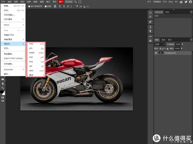Toggle lock transparent pixels icon
Image resolution: width=193 pixels, height=144 pixels.
[161, 49]
